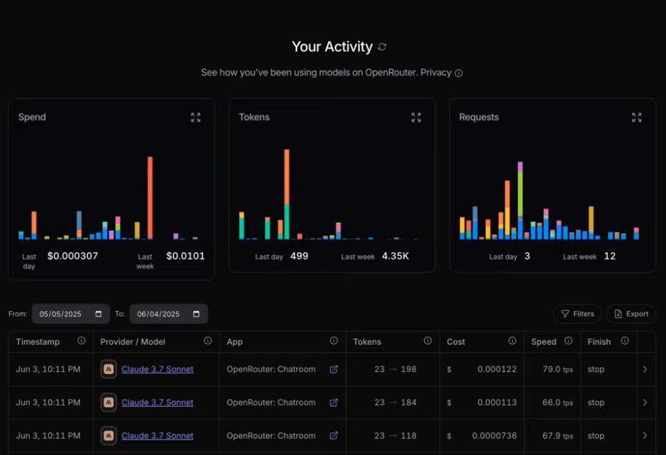The width and height of the screenshot is (666, 455).
Task: Show info for Provider / Model column
Action: 208,341
